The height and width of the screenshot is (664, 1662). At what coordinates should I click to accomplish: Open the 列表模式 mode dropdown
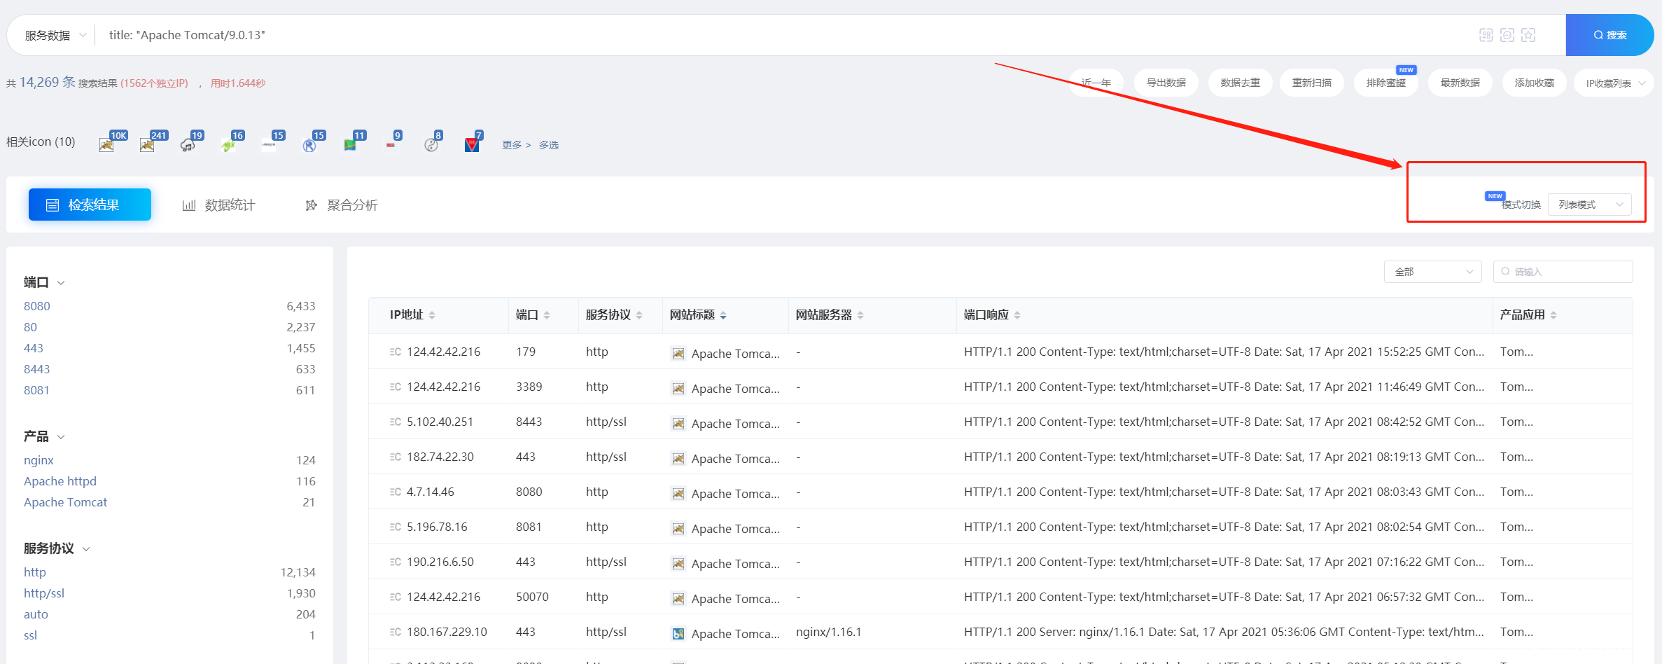click(x=1589, y=205)
